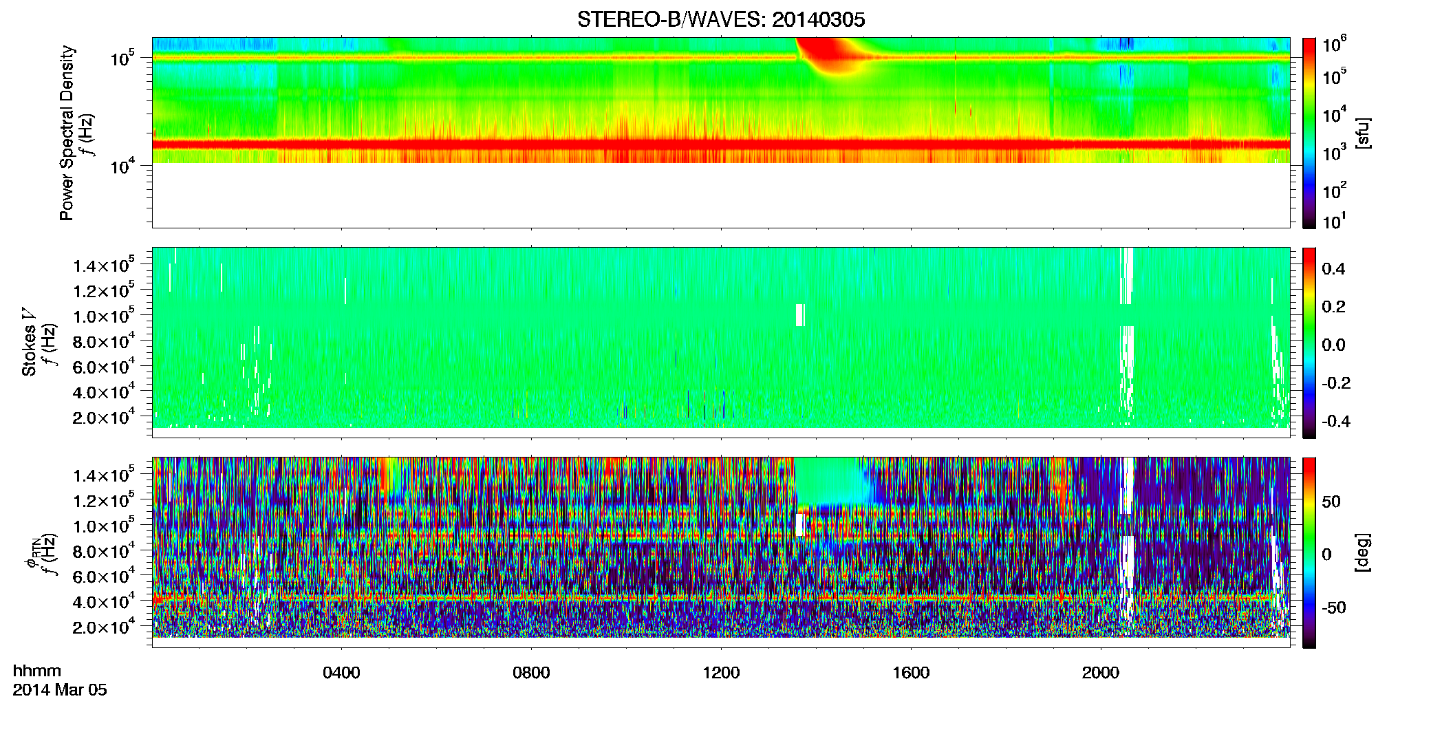Click the Power Spectral Density axis label
This screenshot has width=1442, height=743.
[x=67, y=133]
